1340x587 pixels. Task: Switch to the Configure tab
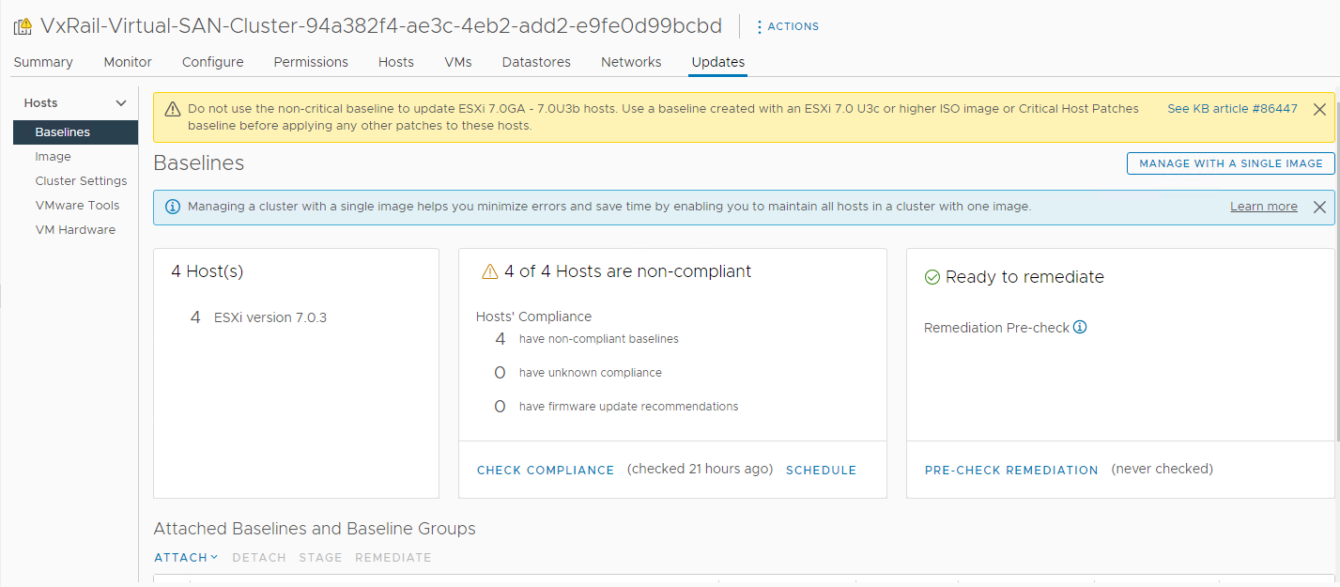pos(212,62)
